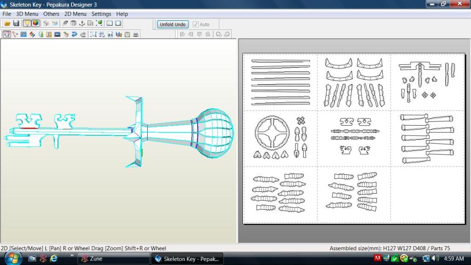Click the blue and brown layout icon
The height and width of the screenshot is (265, 471).
(x=119, y=34)
